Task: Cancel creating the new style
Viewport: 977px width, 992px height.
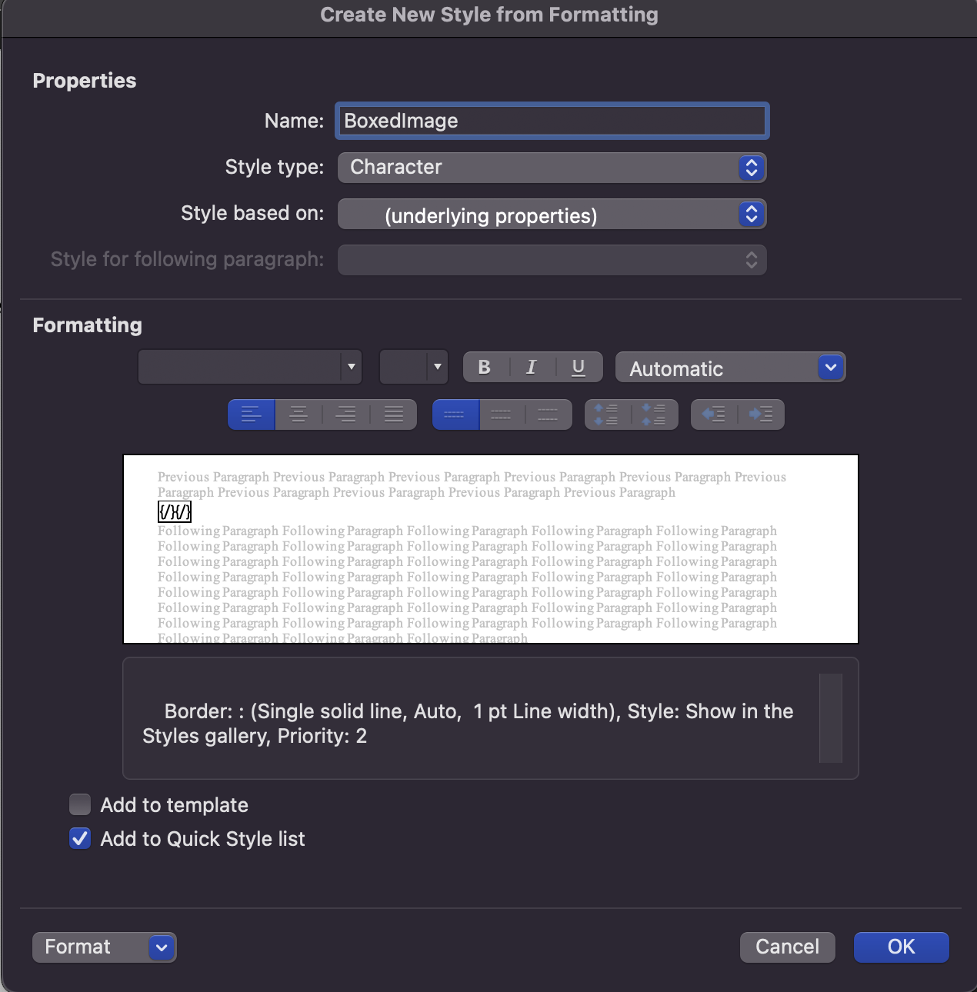Action: (x=787, y=947)
